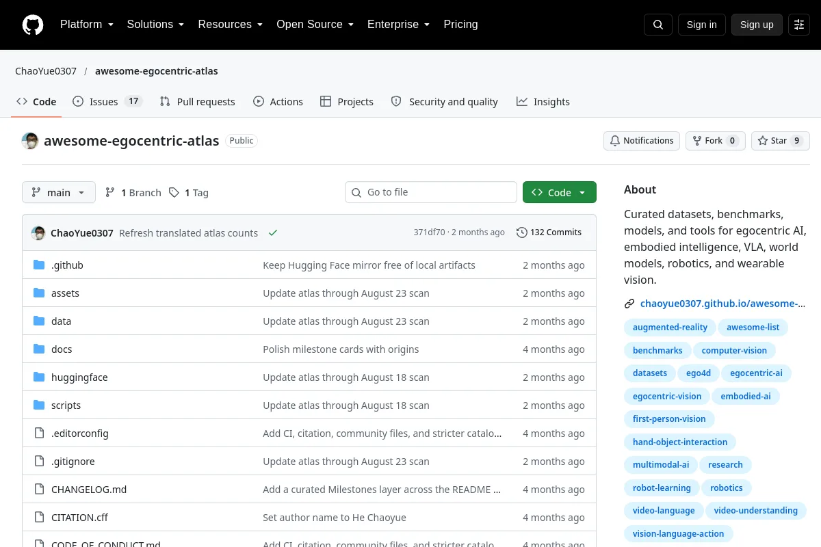This screenshot has width=821, height=547.
Task: Click the huggingface folder icon
Action: (39, 377)
